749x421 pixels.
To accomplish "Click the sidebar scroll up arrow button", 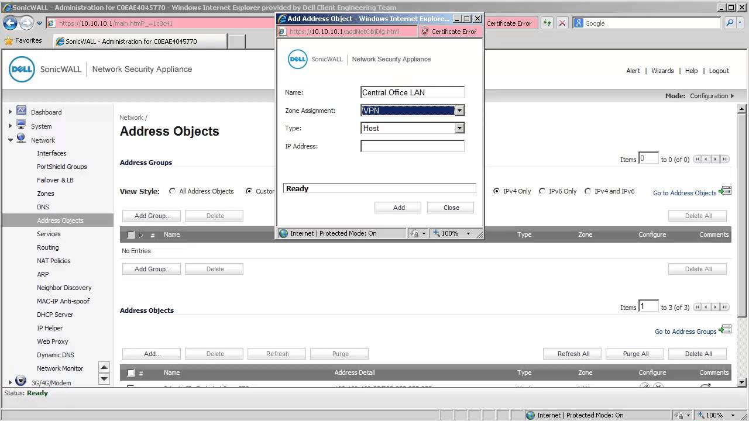I will 104,367.
